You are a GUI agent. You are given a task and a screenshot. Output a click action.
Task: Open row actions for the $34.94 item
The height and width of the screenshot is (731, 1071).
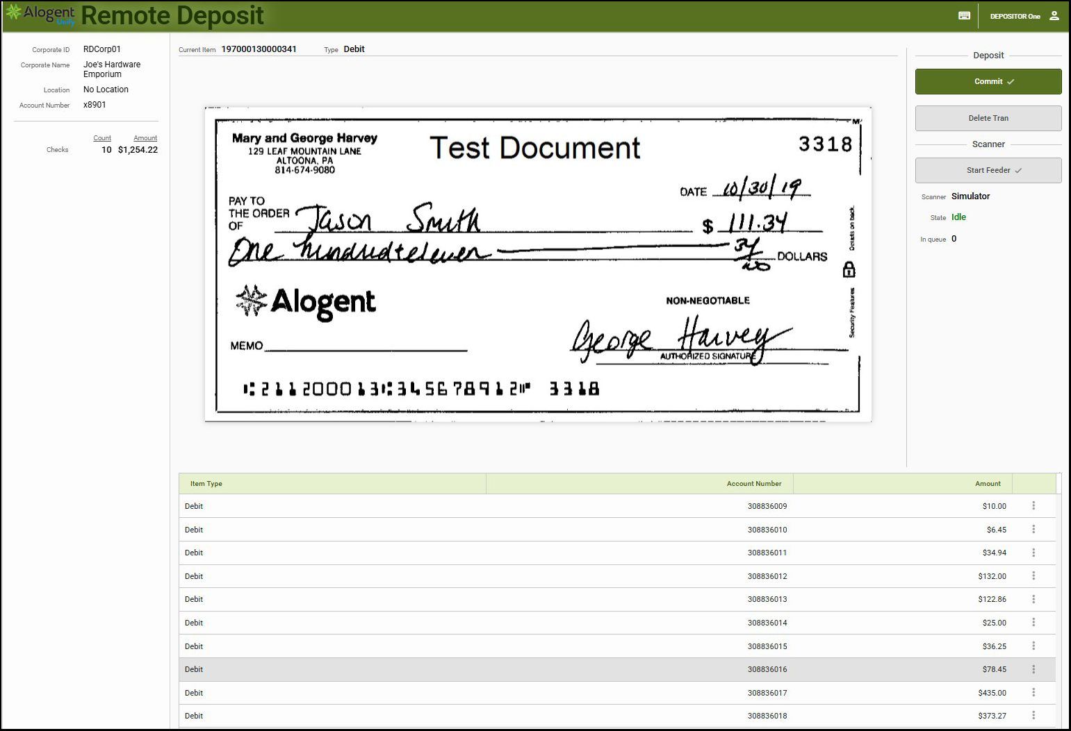point(1033,553)
